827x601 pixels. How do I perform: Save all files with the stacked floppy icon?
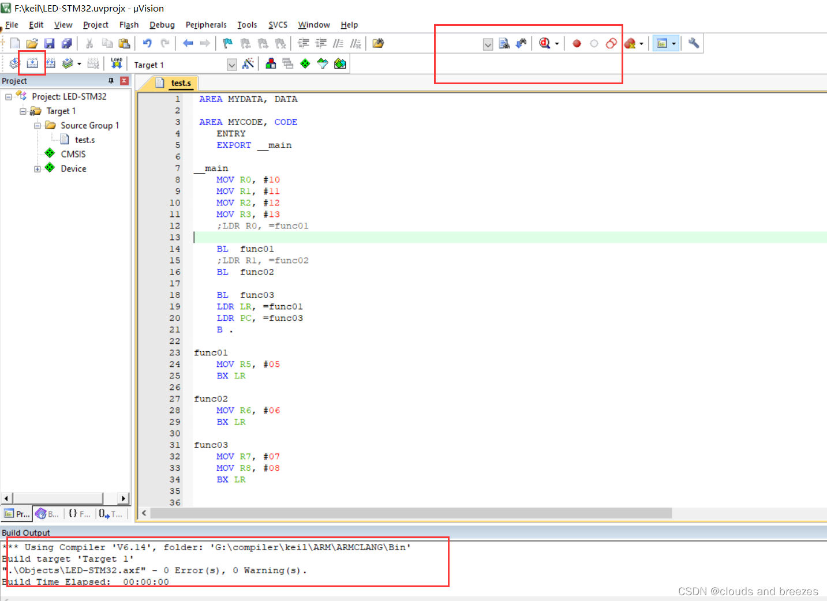(66, 43)
